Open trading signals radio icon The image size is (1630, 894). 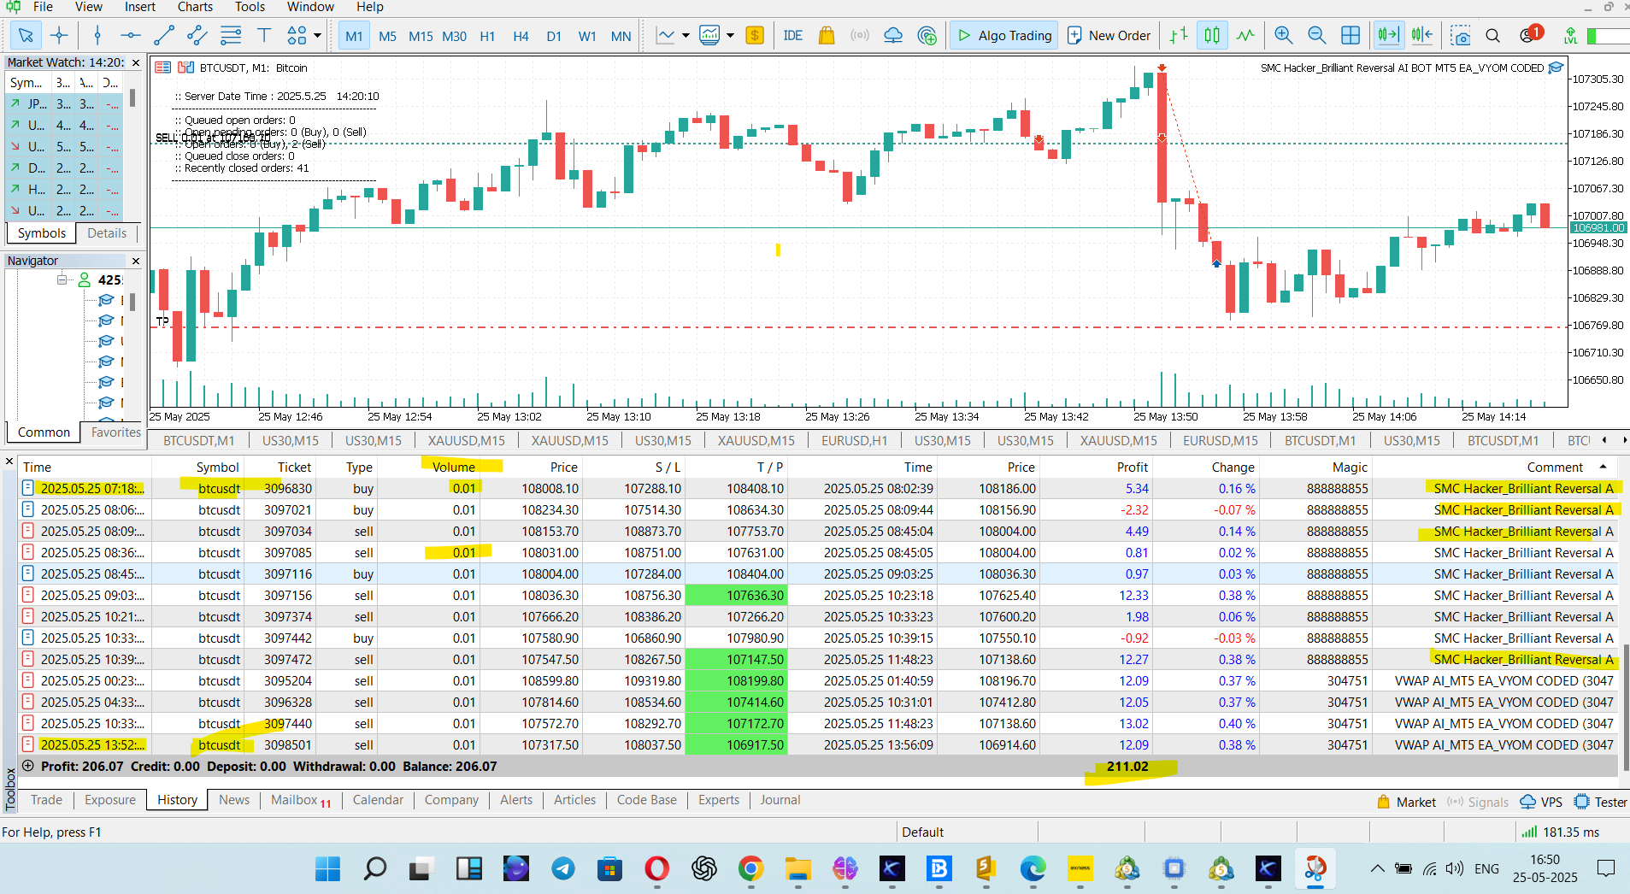pyautogui.click(x=860, y=36)
